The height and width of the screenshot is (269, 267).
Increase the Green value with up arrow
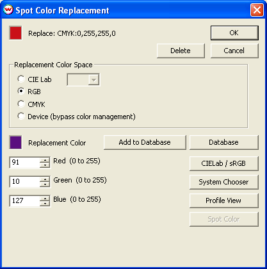coord(45,179)
